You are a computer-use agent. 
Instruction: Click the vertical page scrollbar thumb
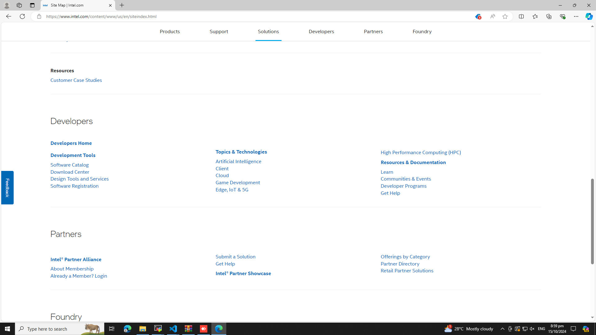click(x=592, y=221)
